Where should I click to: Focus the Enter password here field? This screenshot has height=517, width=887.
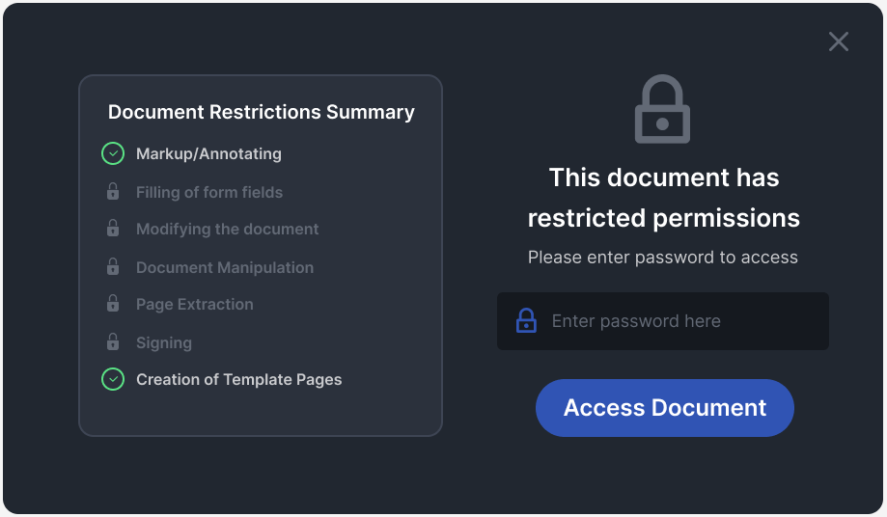click(663, 321)
